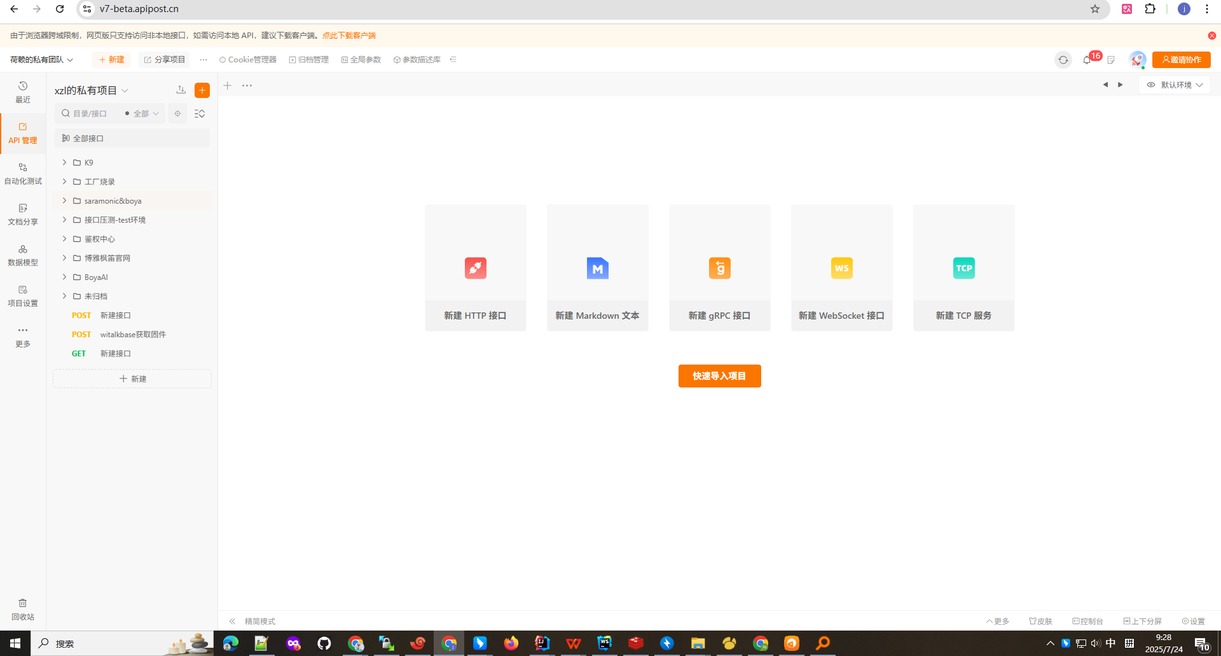Create a new TCP 服务 card
Screen dimensions: 1221x656
964,267
